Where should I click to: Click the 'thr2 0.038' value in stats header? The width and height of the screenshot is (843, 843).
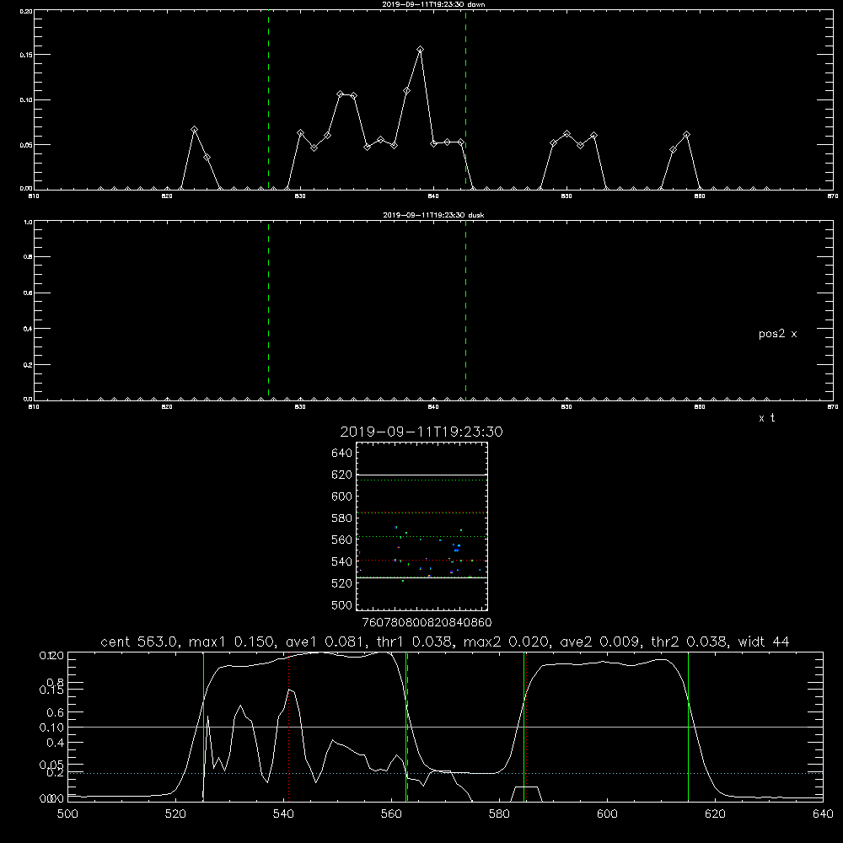(690, 642)
